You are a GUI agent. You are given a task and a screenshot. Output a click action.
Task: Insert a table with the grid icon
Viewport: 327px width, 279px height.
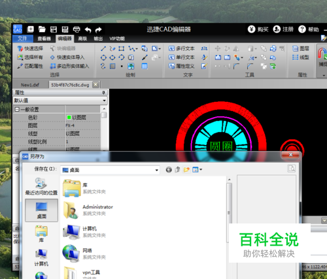[x=145, y=66]
